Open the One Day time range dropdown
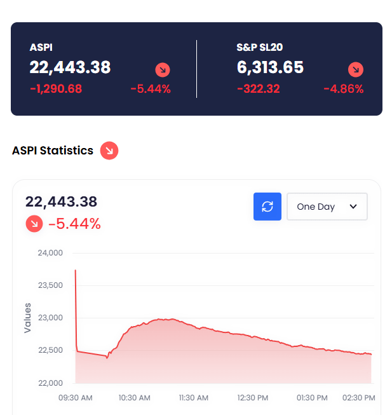This screenshot has width=392, height=415. coord(327,207)
